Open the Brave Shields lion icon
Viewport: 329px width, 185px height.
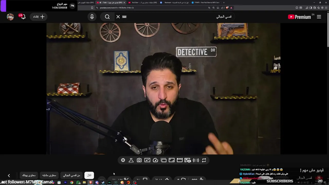(x=227, y=8)
